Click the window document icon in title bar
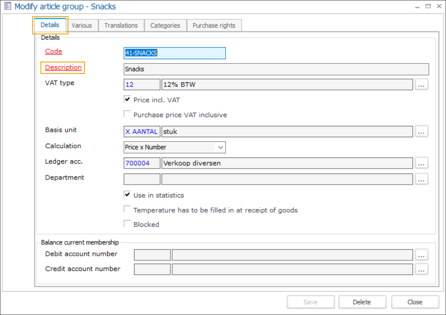The width and height of the screenshot is (446, 315). click(x=7, y=6)
